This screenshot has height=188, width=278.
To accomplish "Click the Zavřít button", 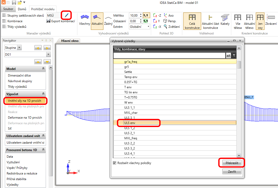I will click(x=232, y=172).
